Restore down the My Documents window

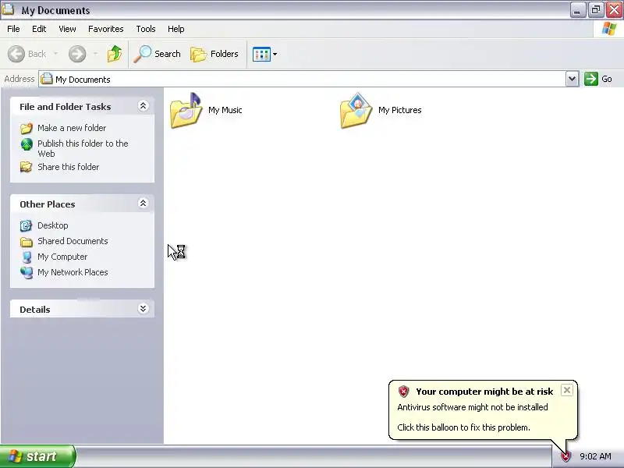(595, 10)
